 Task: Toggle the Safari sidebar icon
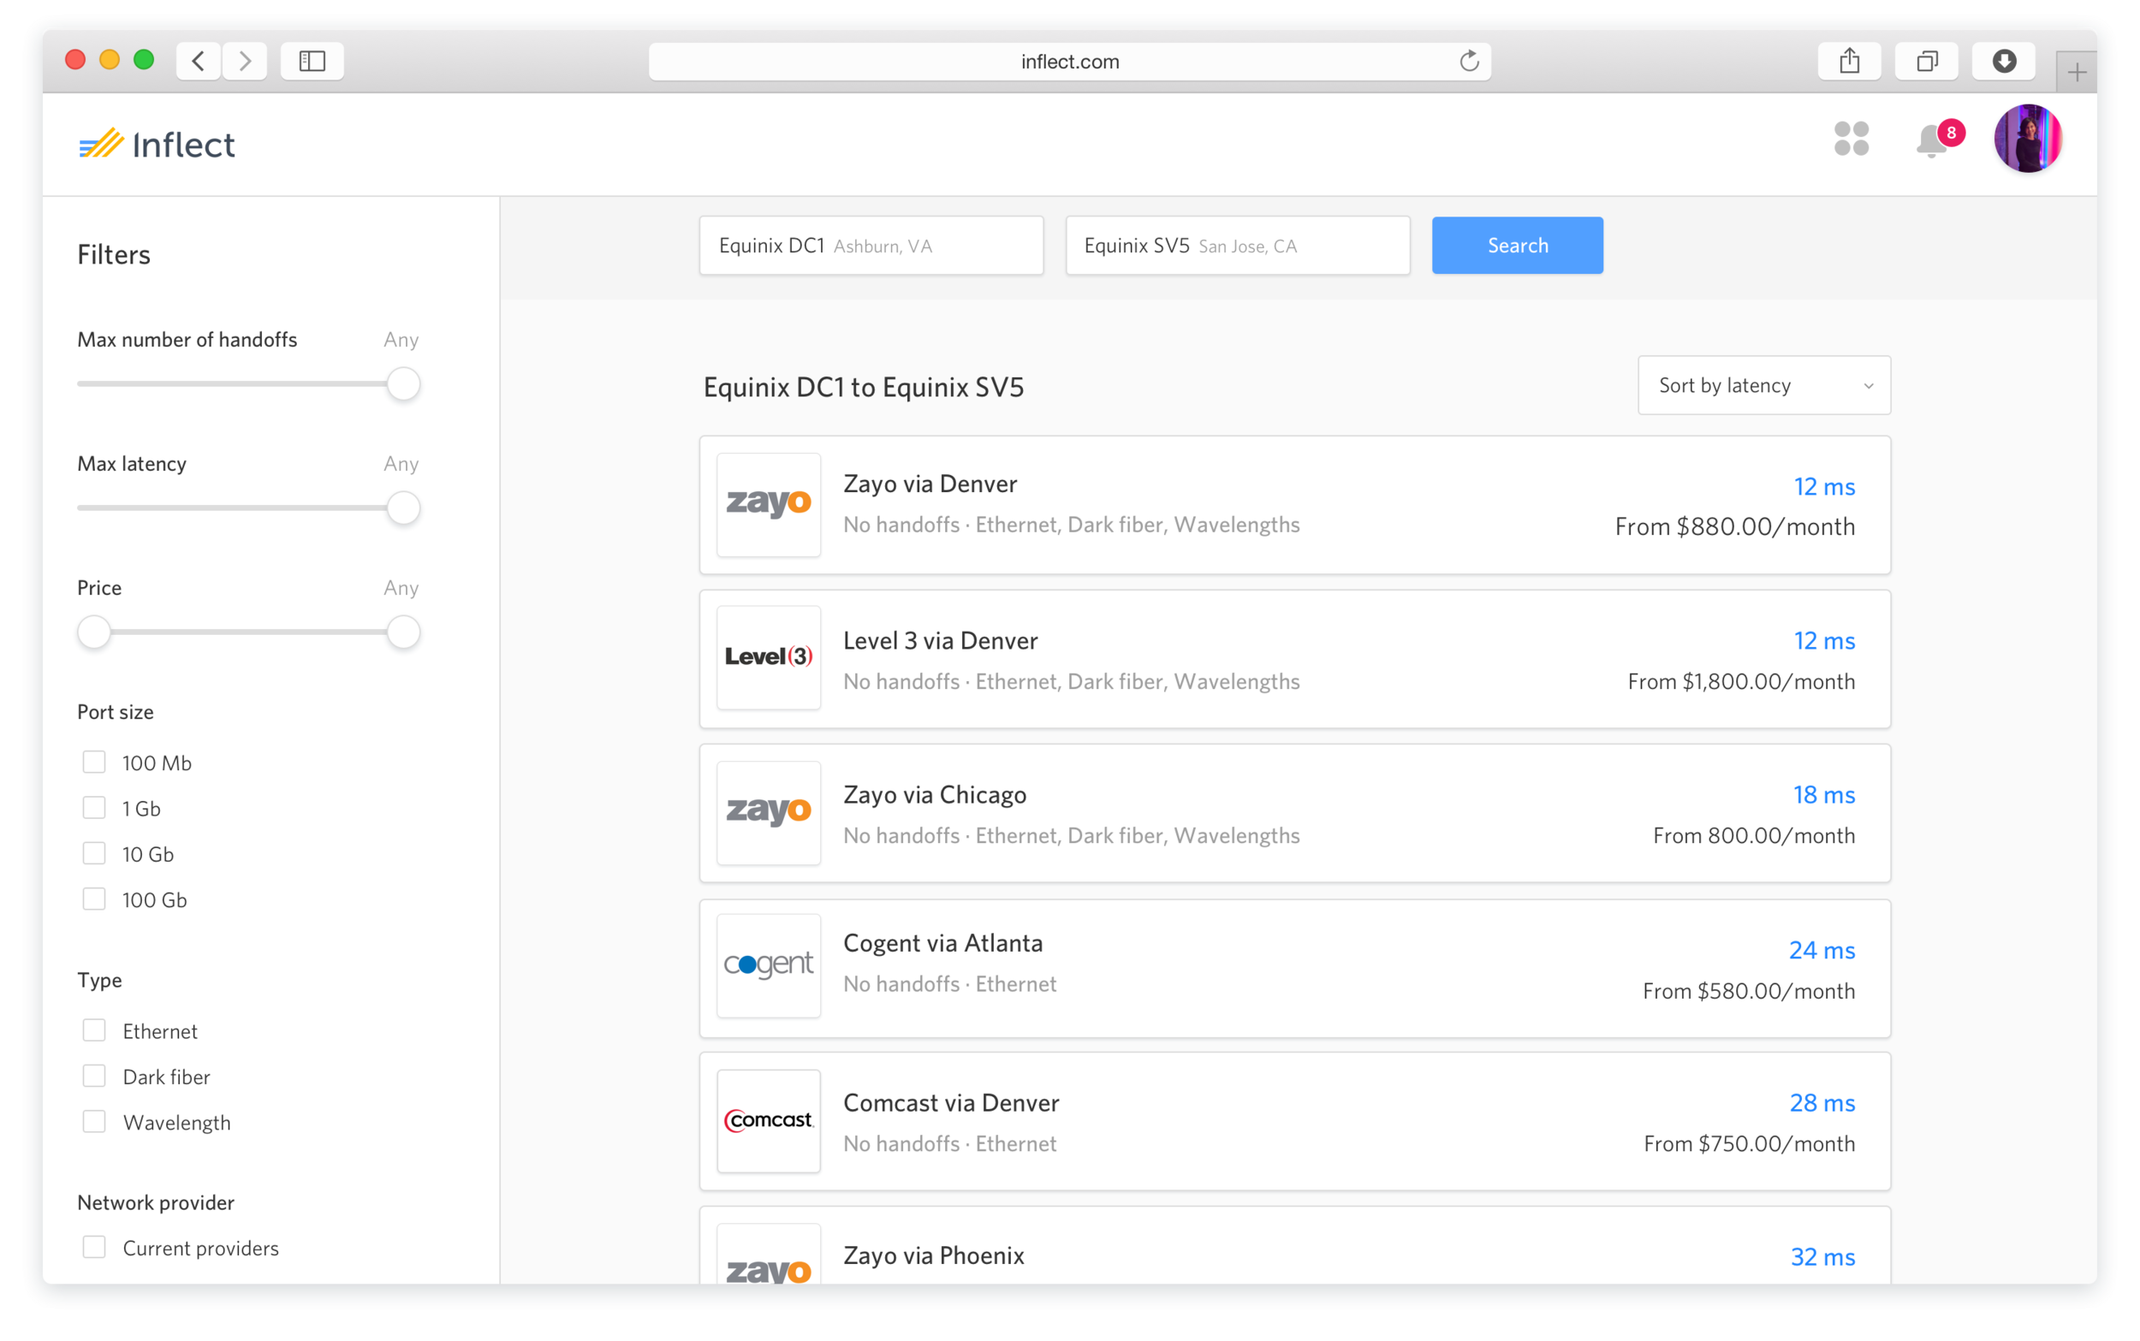(312, 60)
